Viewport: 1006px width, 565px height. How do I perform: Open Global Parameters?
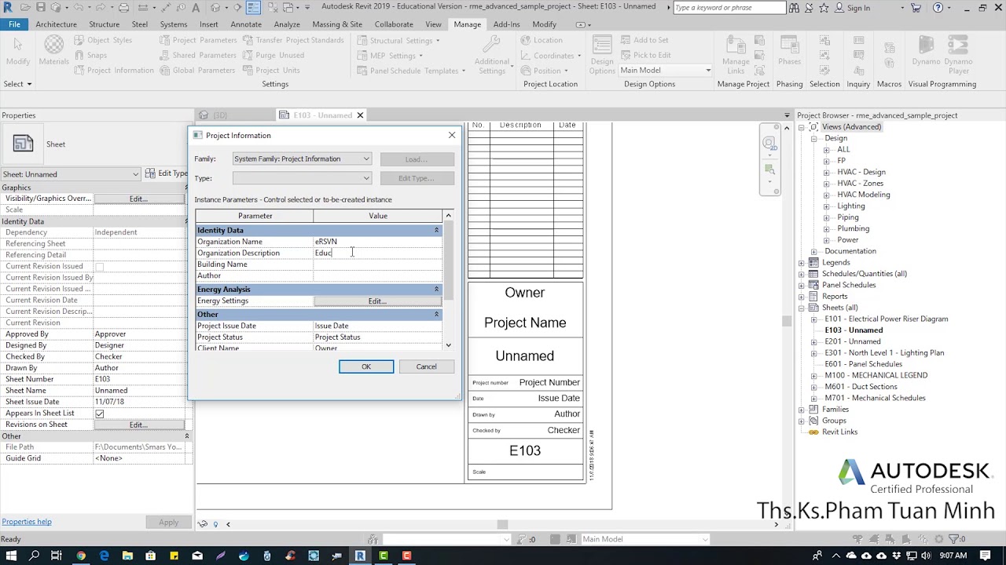pos(197,70)
